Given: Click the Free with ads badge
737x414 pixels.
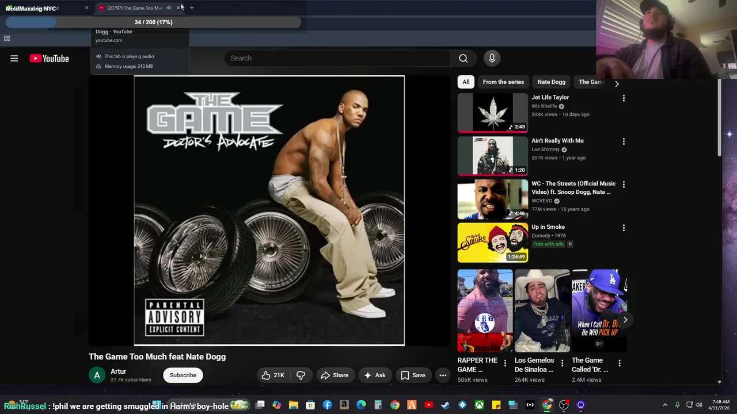Looking at the screenshot, I should (548, 244).
